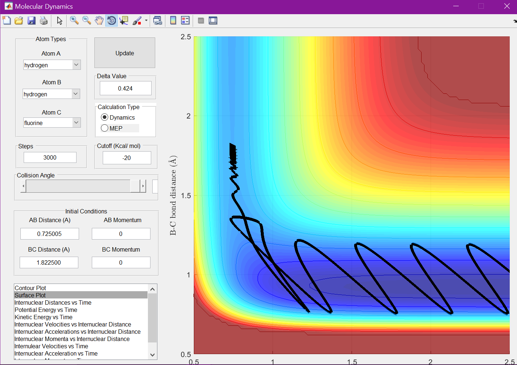Screen dimensions: 517x365
Task: Activate the Pan hand tool
Action: 99,21
